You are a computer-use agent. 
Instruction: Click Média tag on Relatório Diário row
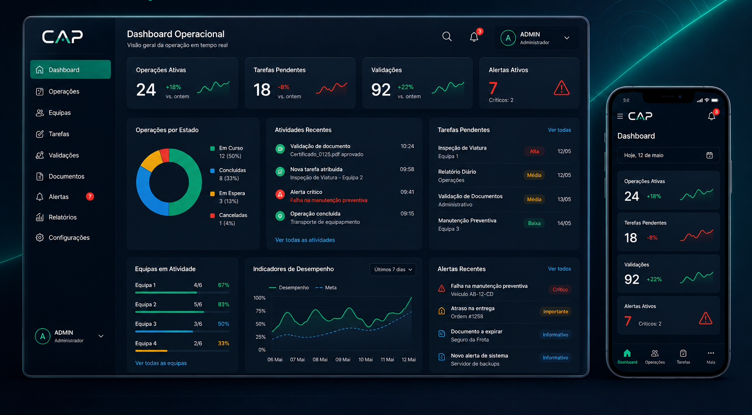click(x=534, y=175)
